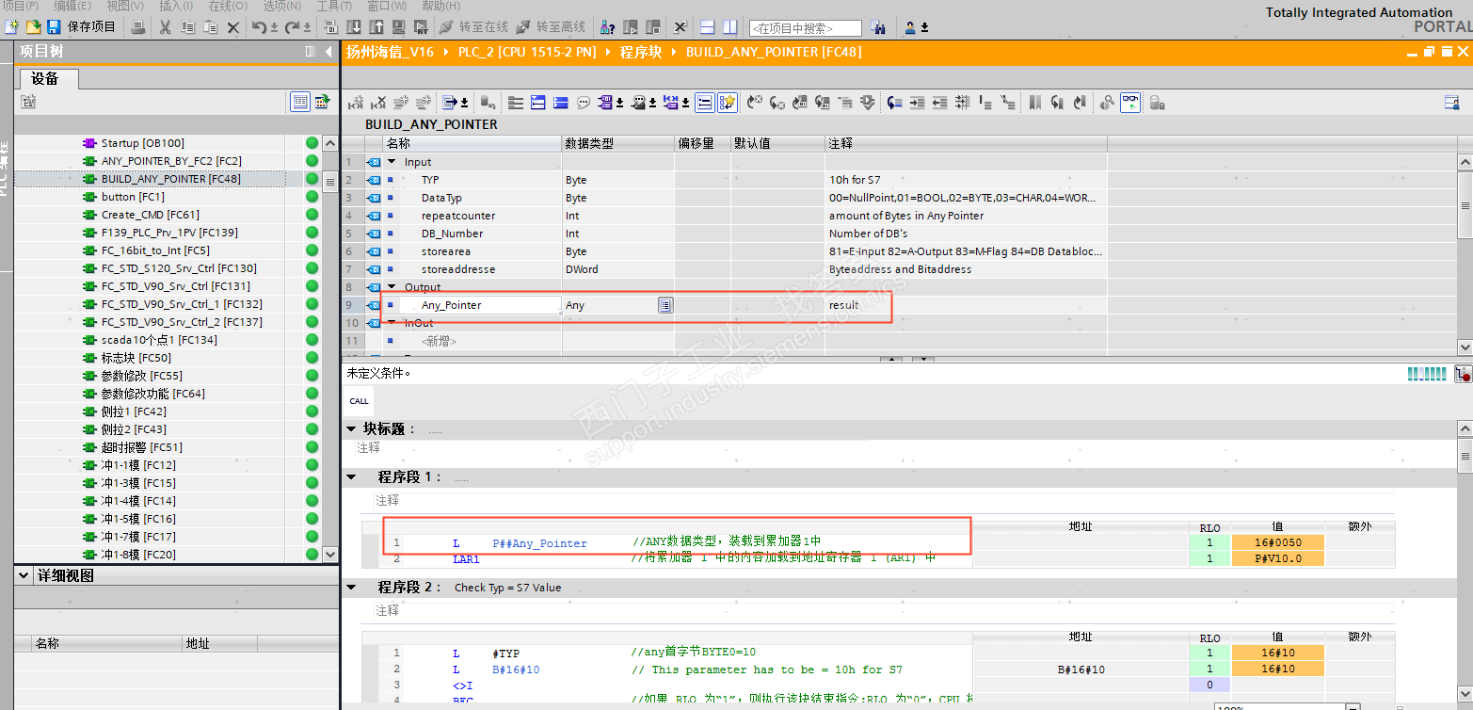
Task: Click the print icon in the main toolbar
Action: pyautogui.click(x=138, y=27)
